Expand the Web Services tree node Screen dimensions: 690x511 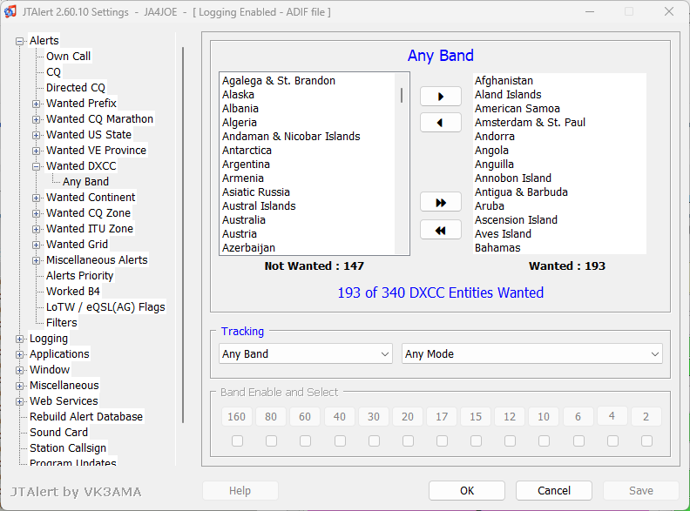tap(19, 401)
